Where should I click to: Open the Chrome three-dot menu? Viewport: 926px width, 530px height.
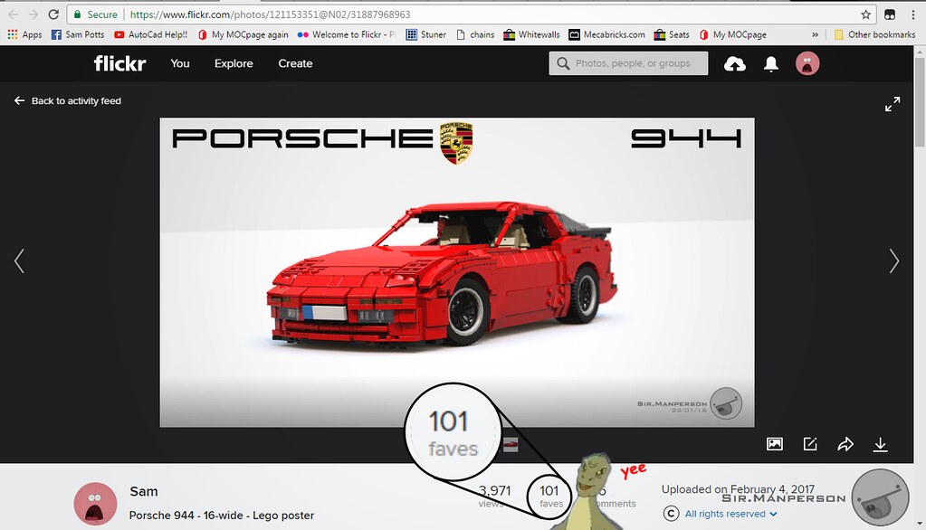click(x=912, y=14)
